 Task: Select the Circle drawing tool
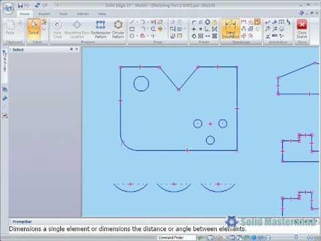tap(132, 35)
